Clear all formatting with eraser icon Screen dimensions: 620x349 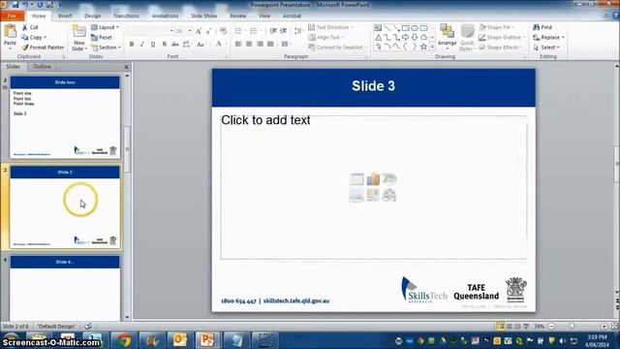(x=224, y=31)
